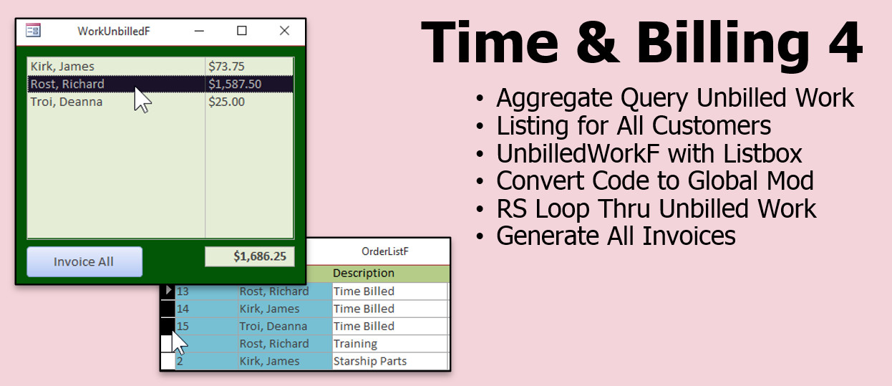Click record selector beside order 2

click(x=168, y=361)
